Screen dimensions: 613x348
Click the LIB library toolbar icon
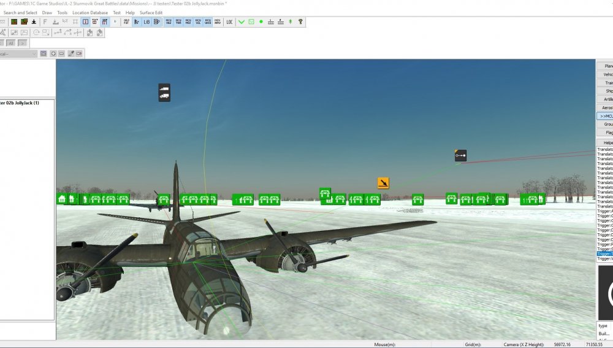[x=147, y=22]
